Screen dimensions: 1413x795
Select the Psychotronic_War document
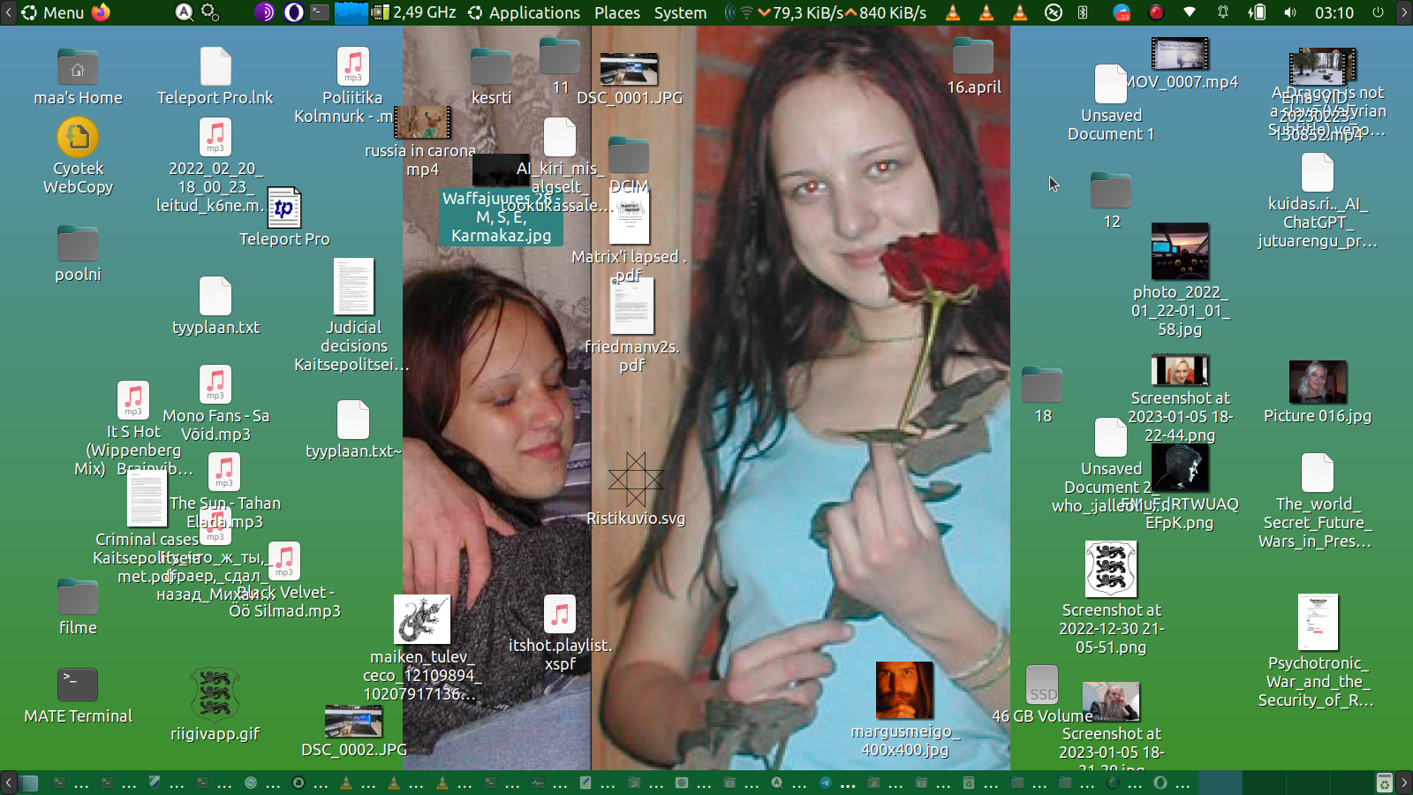click(1318, 651)
